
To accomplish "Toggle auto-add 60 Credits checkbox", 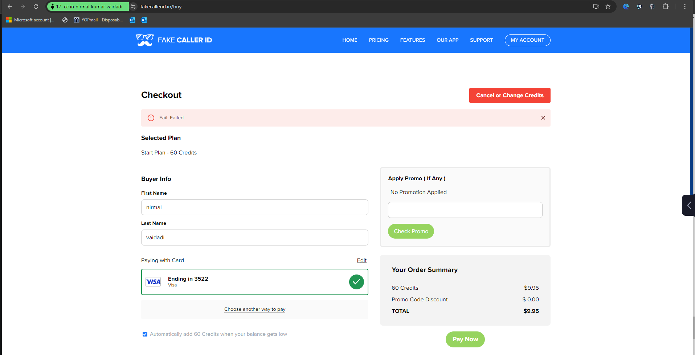I will tap(145, 334).
